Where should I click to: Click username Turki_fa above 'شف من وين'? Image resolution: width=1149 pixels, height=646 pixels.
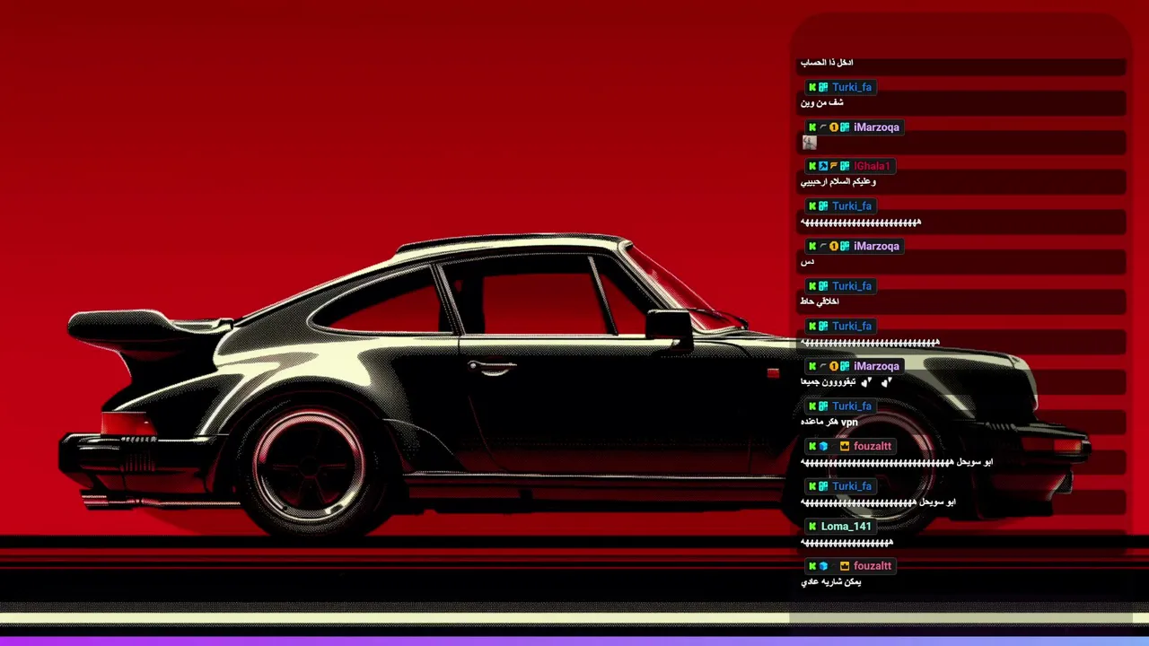[x=852, y=88]
